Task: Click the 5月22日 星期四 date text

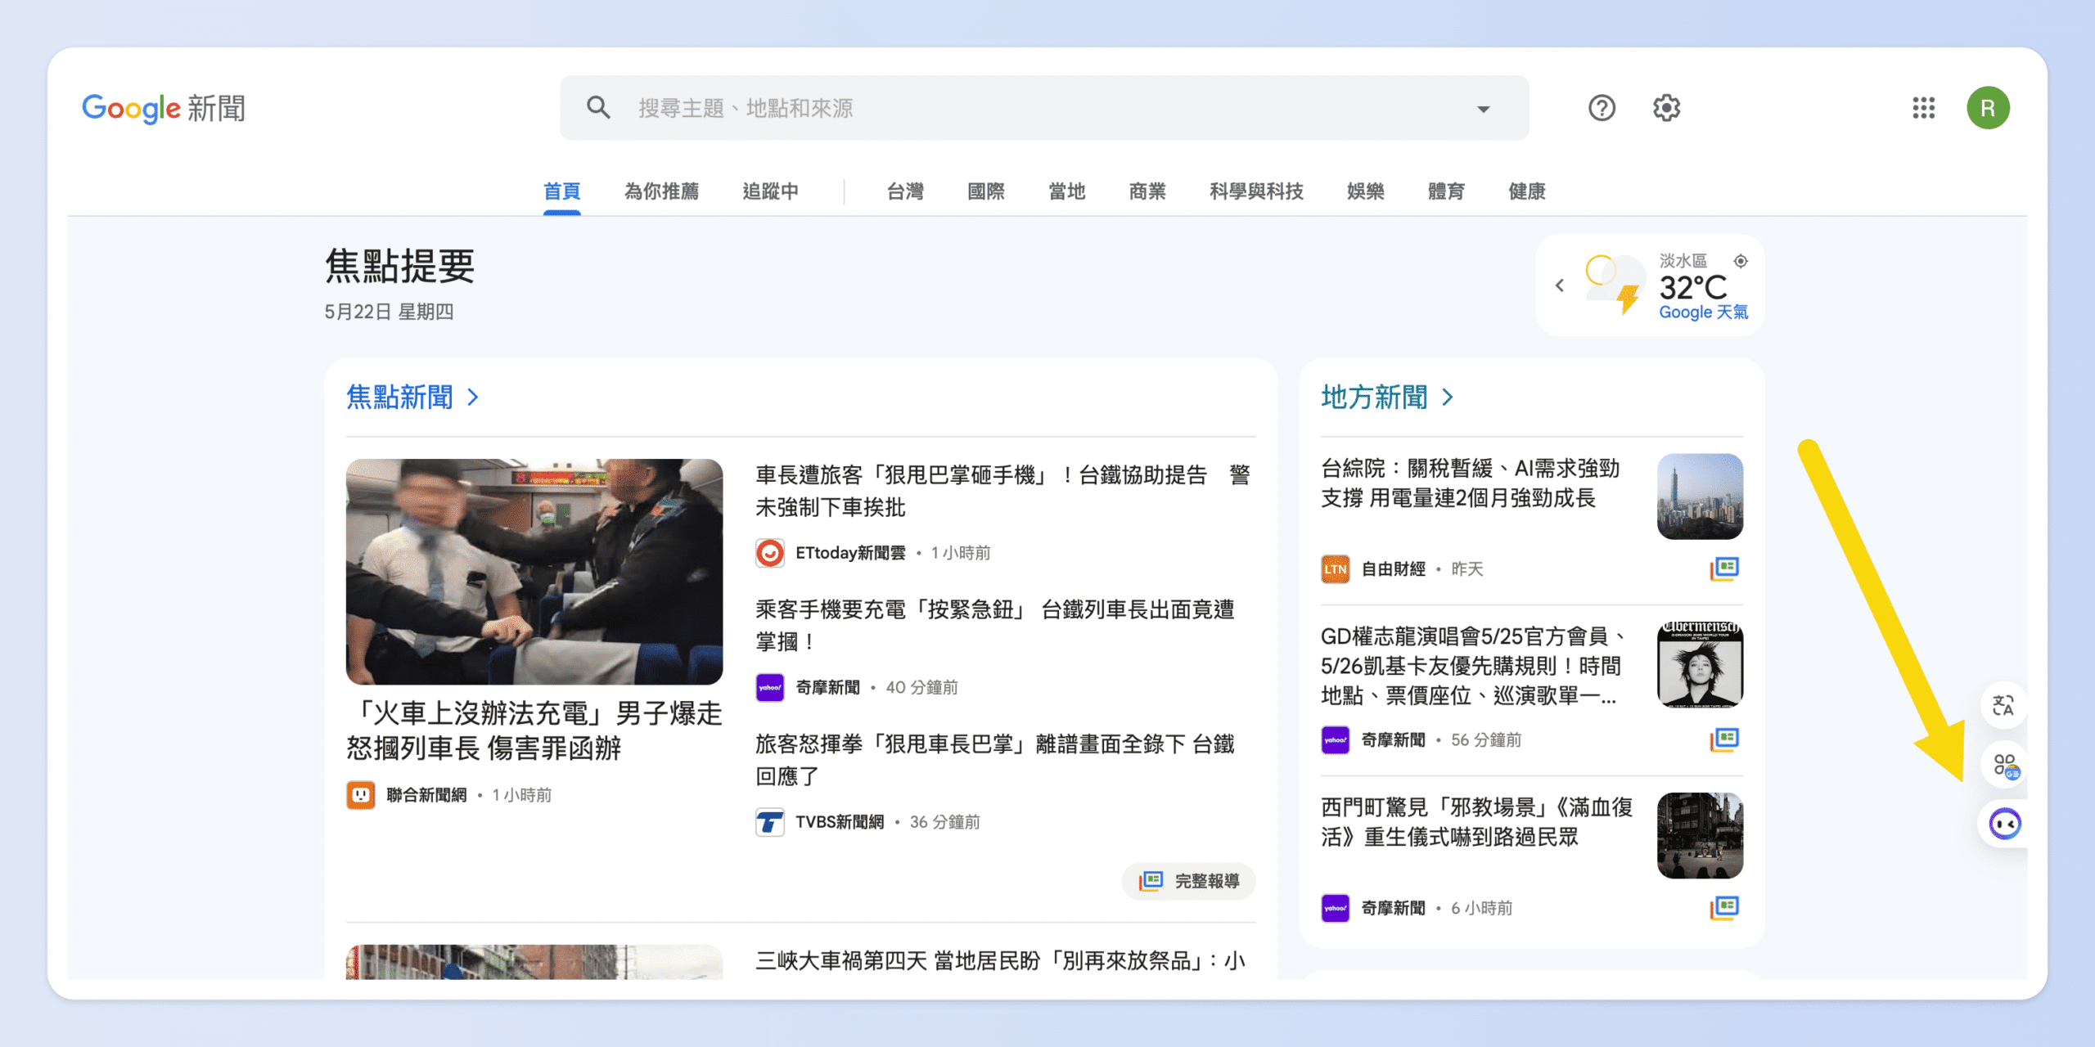Action: coord(389,312)
